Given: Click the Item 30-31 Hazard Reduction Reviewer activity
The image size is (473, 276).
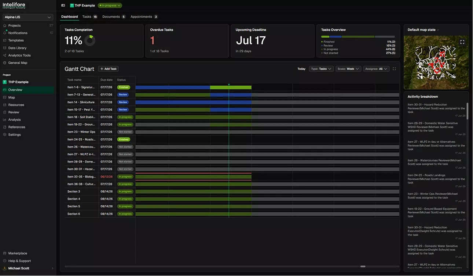Looking at the screenshot, I should click(436, 110).
